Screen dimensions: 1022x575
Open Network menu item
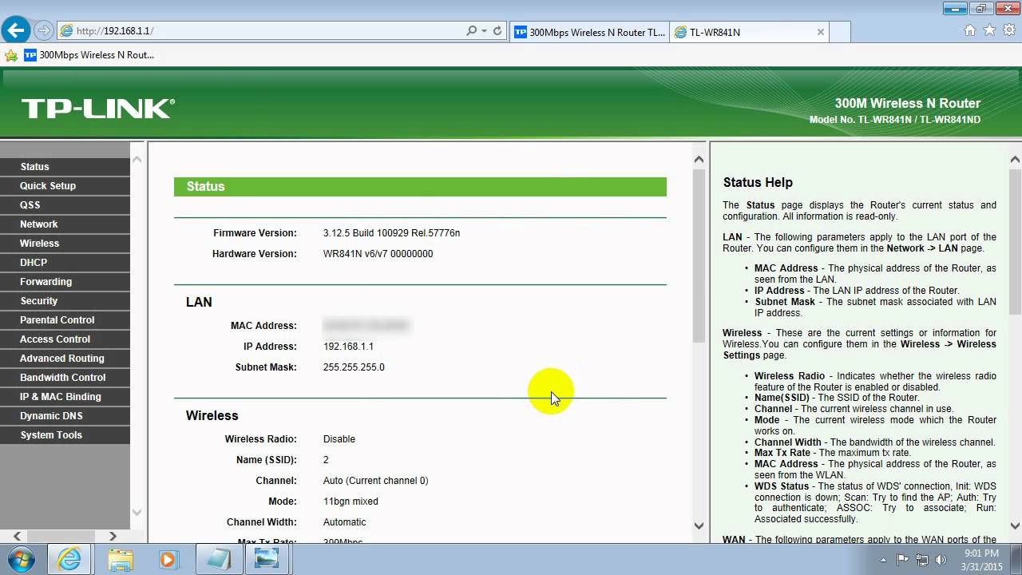pos(65,224)
